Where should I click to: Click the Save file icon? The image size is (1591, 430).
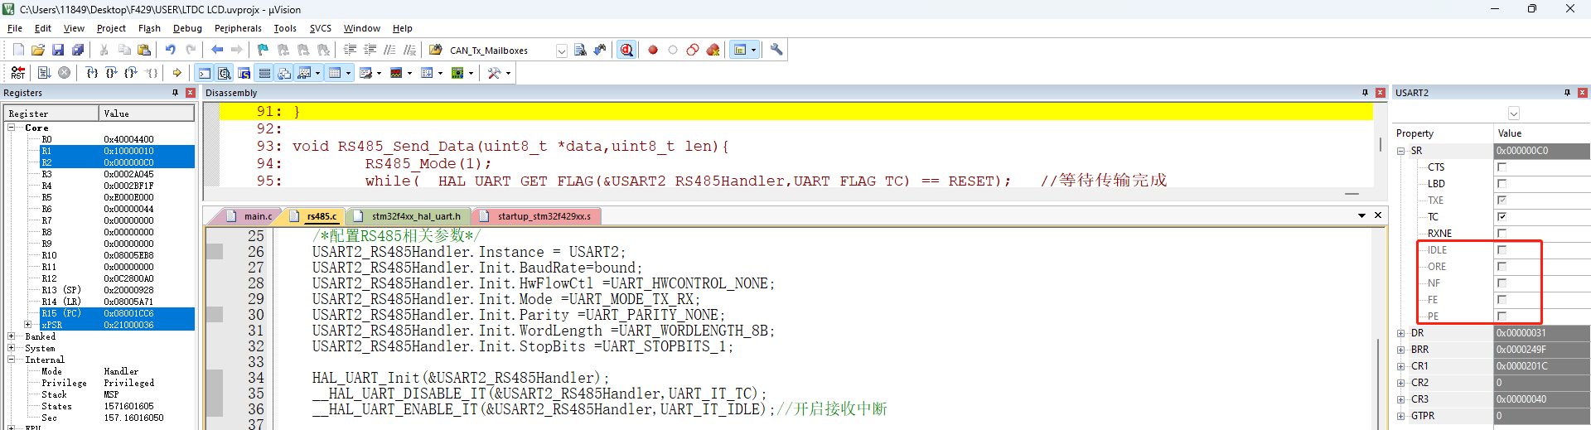(x=58, y=50)
